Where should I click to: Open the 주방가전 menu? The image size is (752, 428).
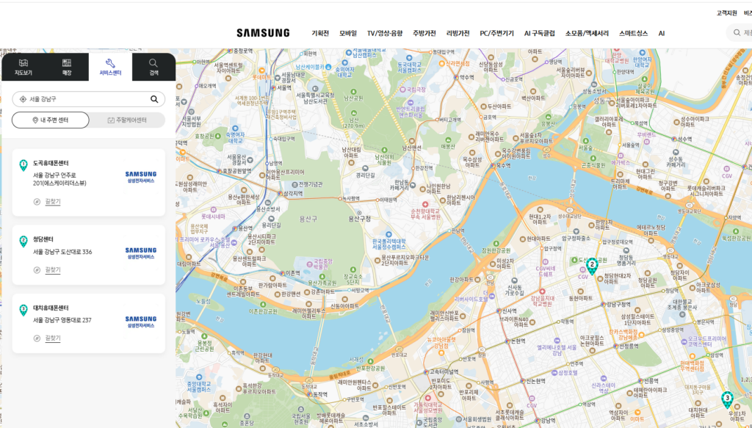click(424, 34)
